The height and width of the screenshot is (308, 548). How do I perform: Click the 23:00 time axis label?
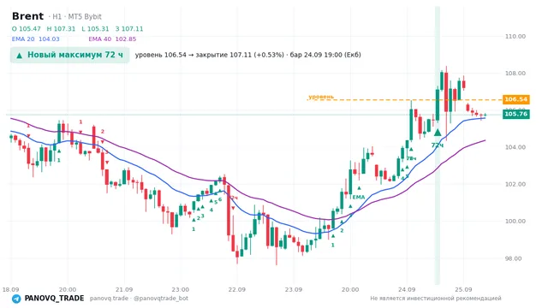181,289
